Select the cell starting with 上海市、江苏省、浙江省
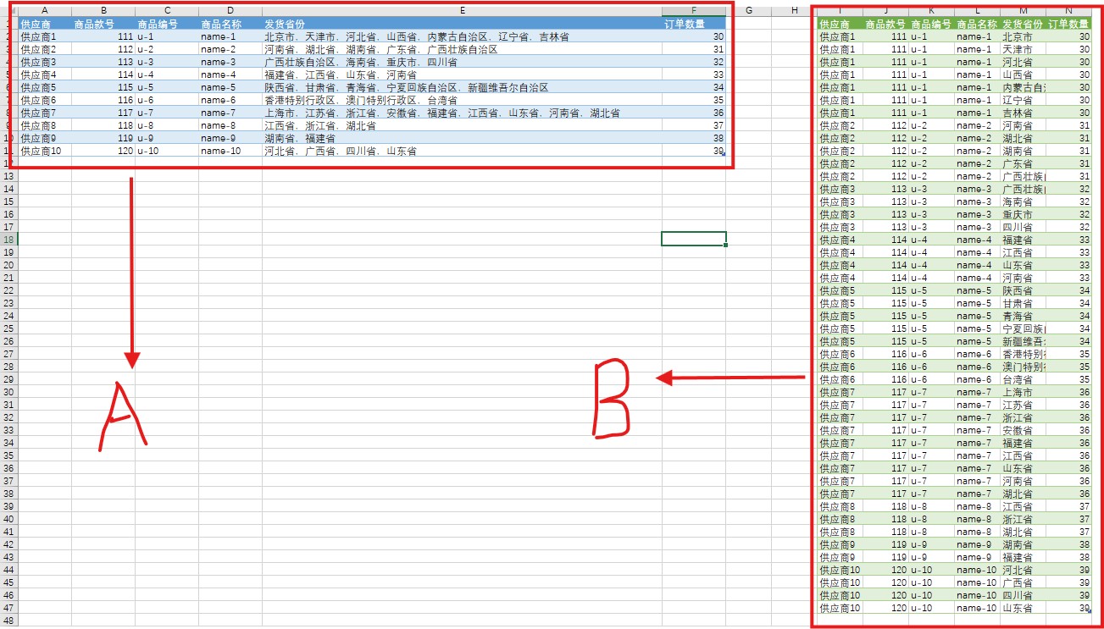1104x629 pixels. point(462,113)
